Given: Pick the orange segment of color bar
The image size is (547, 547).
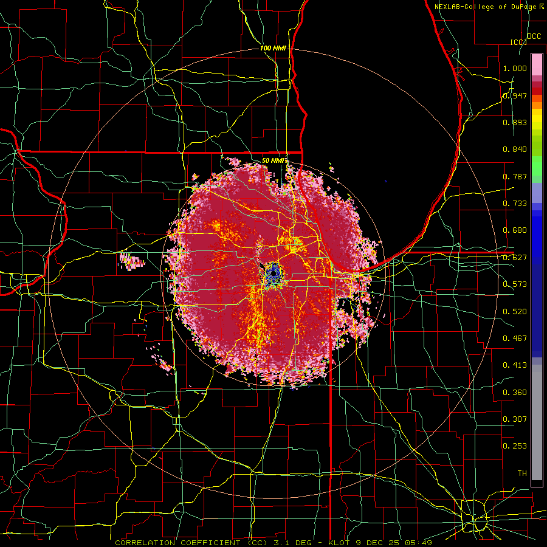Looking at the screenshot, I should [537, 105].
